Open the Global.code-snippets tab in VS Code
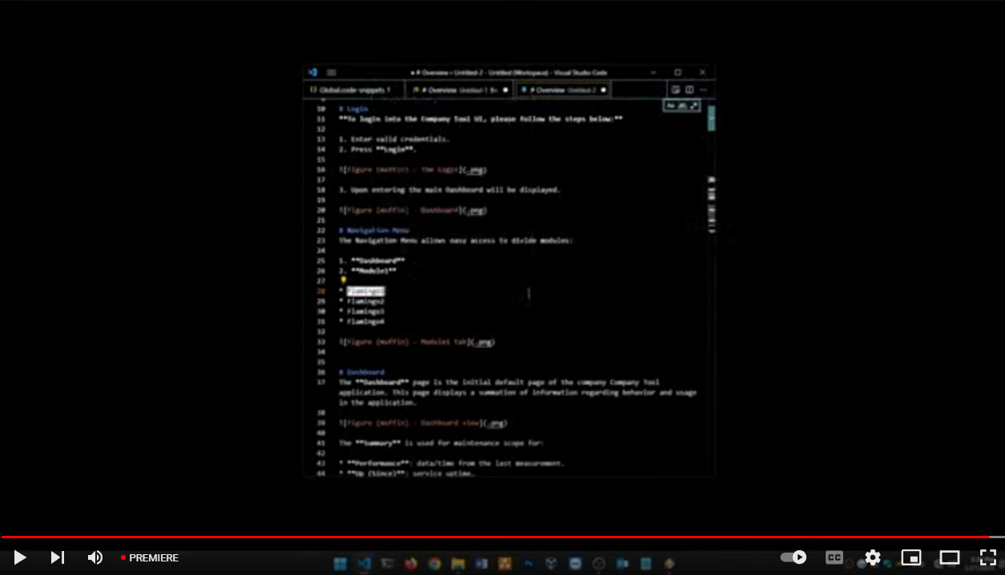The width and height of the screenshot is (1005, 575). tap(355, 90)
